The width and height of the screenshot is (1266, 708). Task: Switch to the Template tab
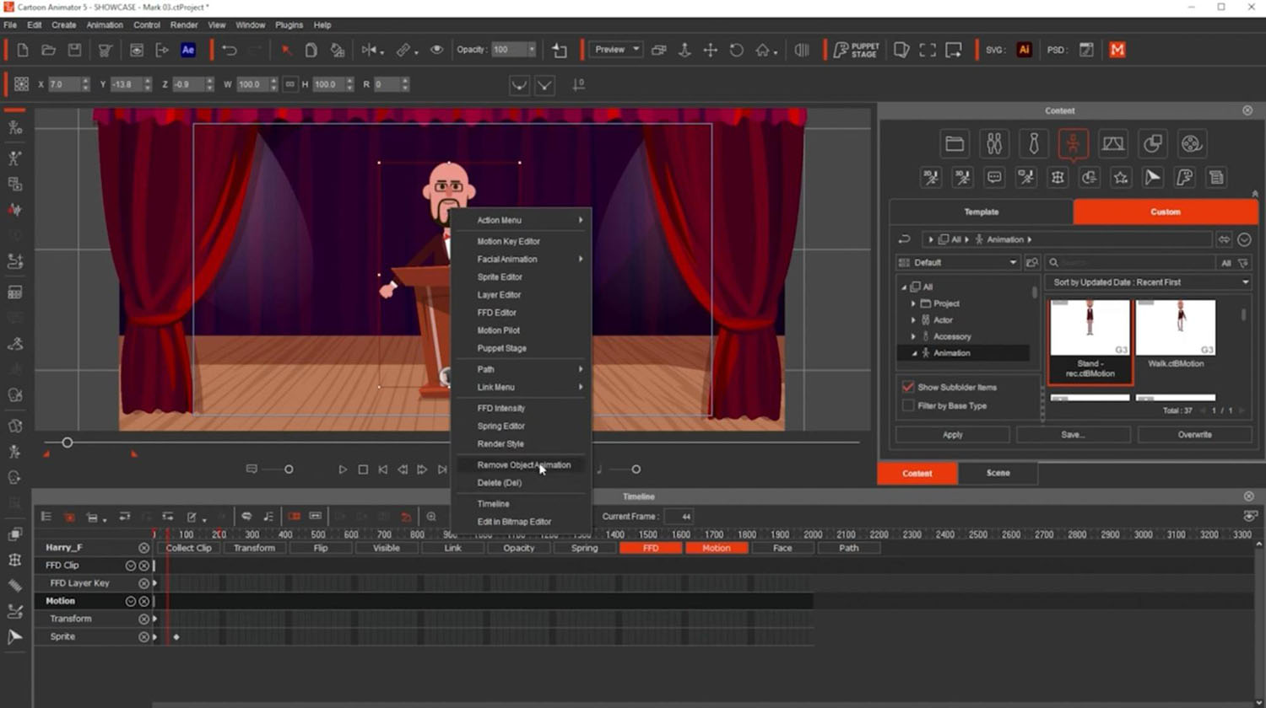click(x=981, y=212)
